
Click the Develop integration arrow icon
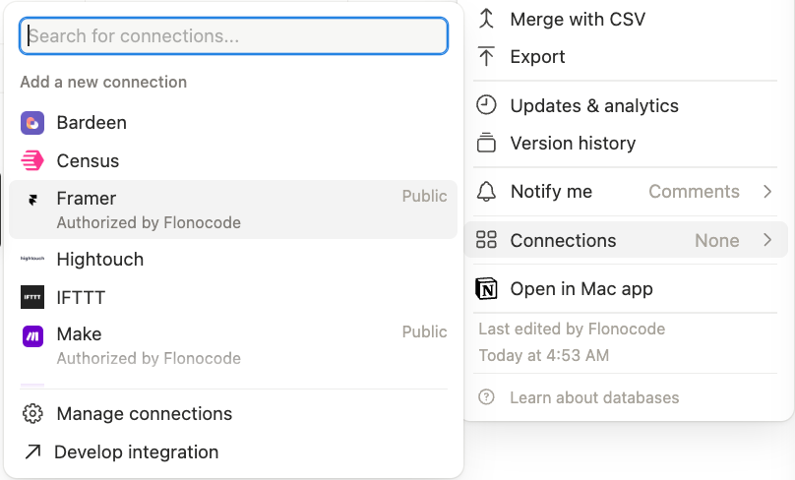tap(32, 451)
